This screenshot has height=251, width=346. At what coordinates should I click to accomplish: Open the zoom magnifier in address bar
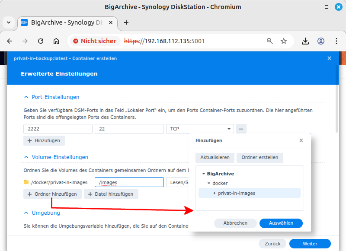(269, 41)
